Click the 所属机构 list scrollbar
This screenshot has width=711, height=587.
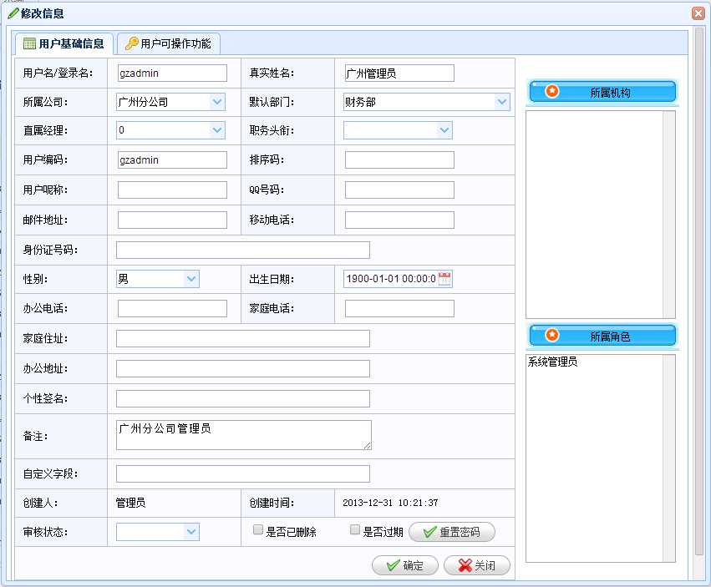[x=669, y=215]
